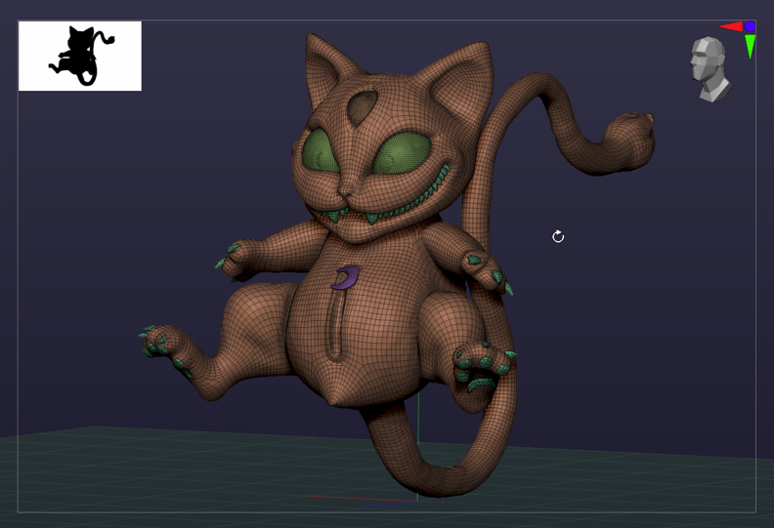Click the green Y-axis cone indicator
774x528 pixels.
click(750, 47)
